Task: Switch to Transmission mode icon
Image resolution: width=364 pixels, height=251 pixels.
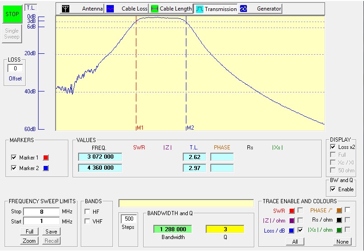Action: [200, 9]
